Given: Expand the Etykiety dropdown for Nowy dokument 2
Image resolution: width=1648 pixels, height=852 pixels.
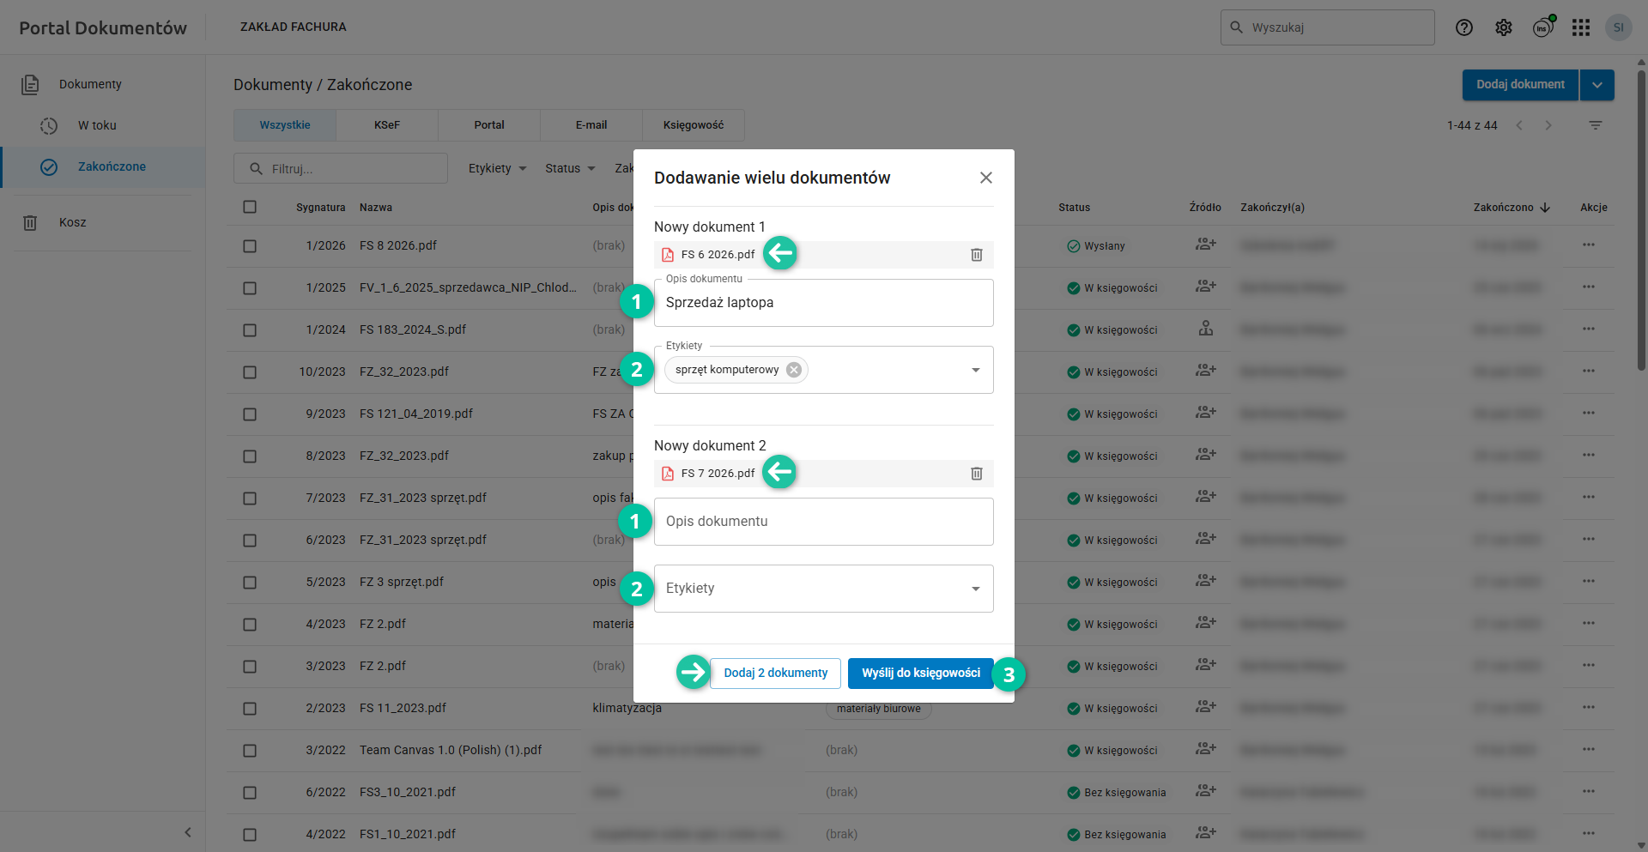Looking at the screenshot, I should coord(975,589).
